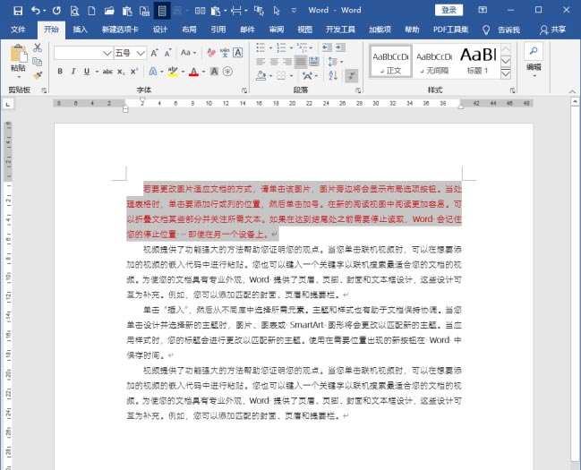Redo using the repeat arrow icon
Screen dimensions: 581x470
pyautogui.click(x=56, y=11)
